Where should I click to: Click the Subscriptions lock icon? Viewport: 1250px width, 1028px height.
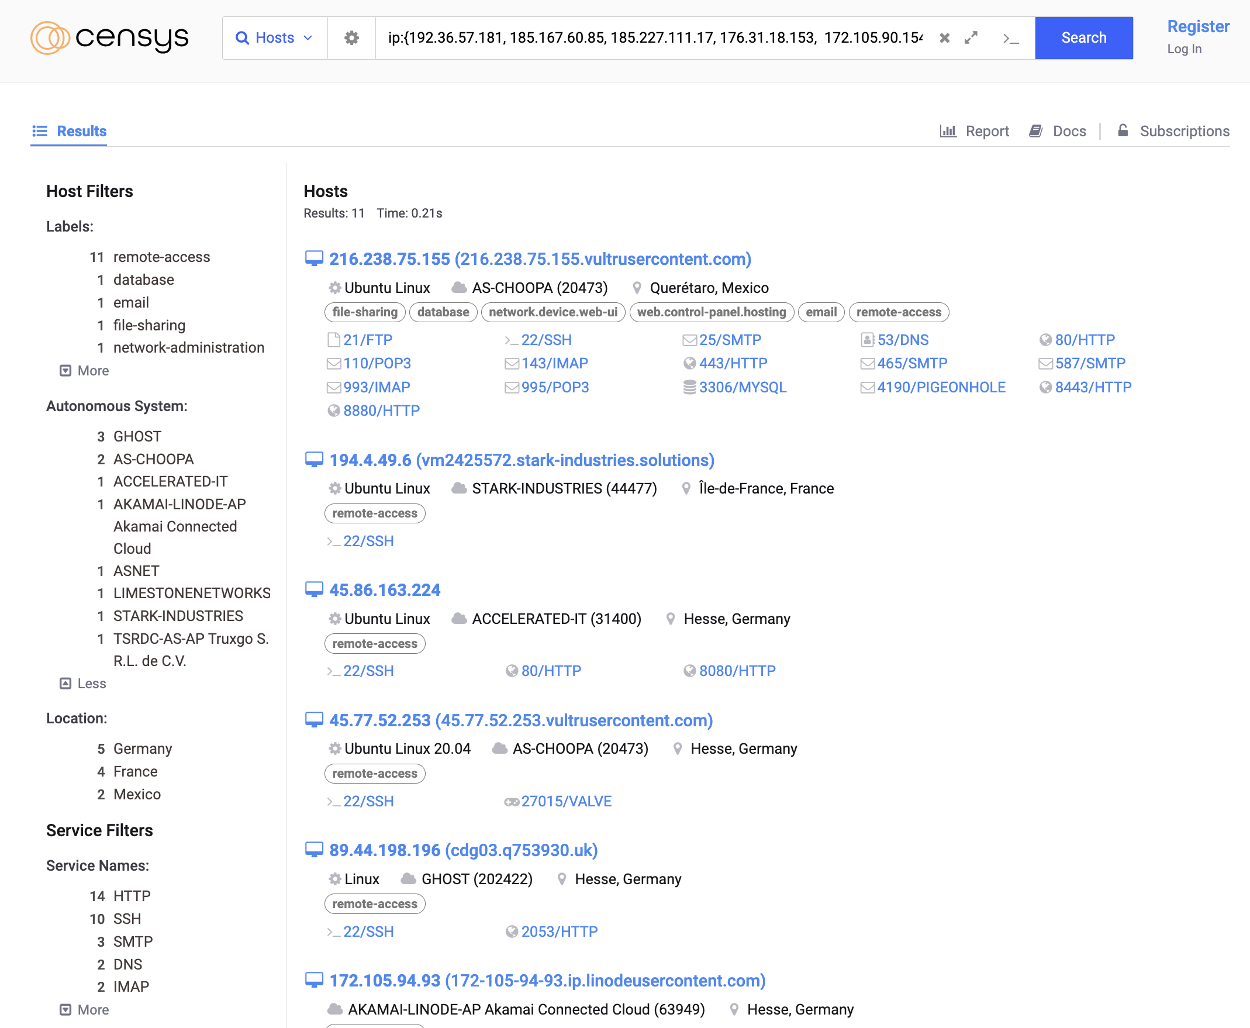click(x=1122, y=130)
